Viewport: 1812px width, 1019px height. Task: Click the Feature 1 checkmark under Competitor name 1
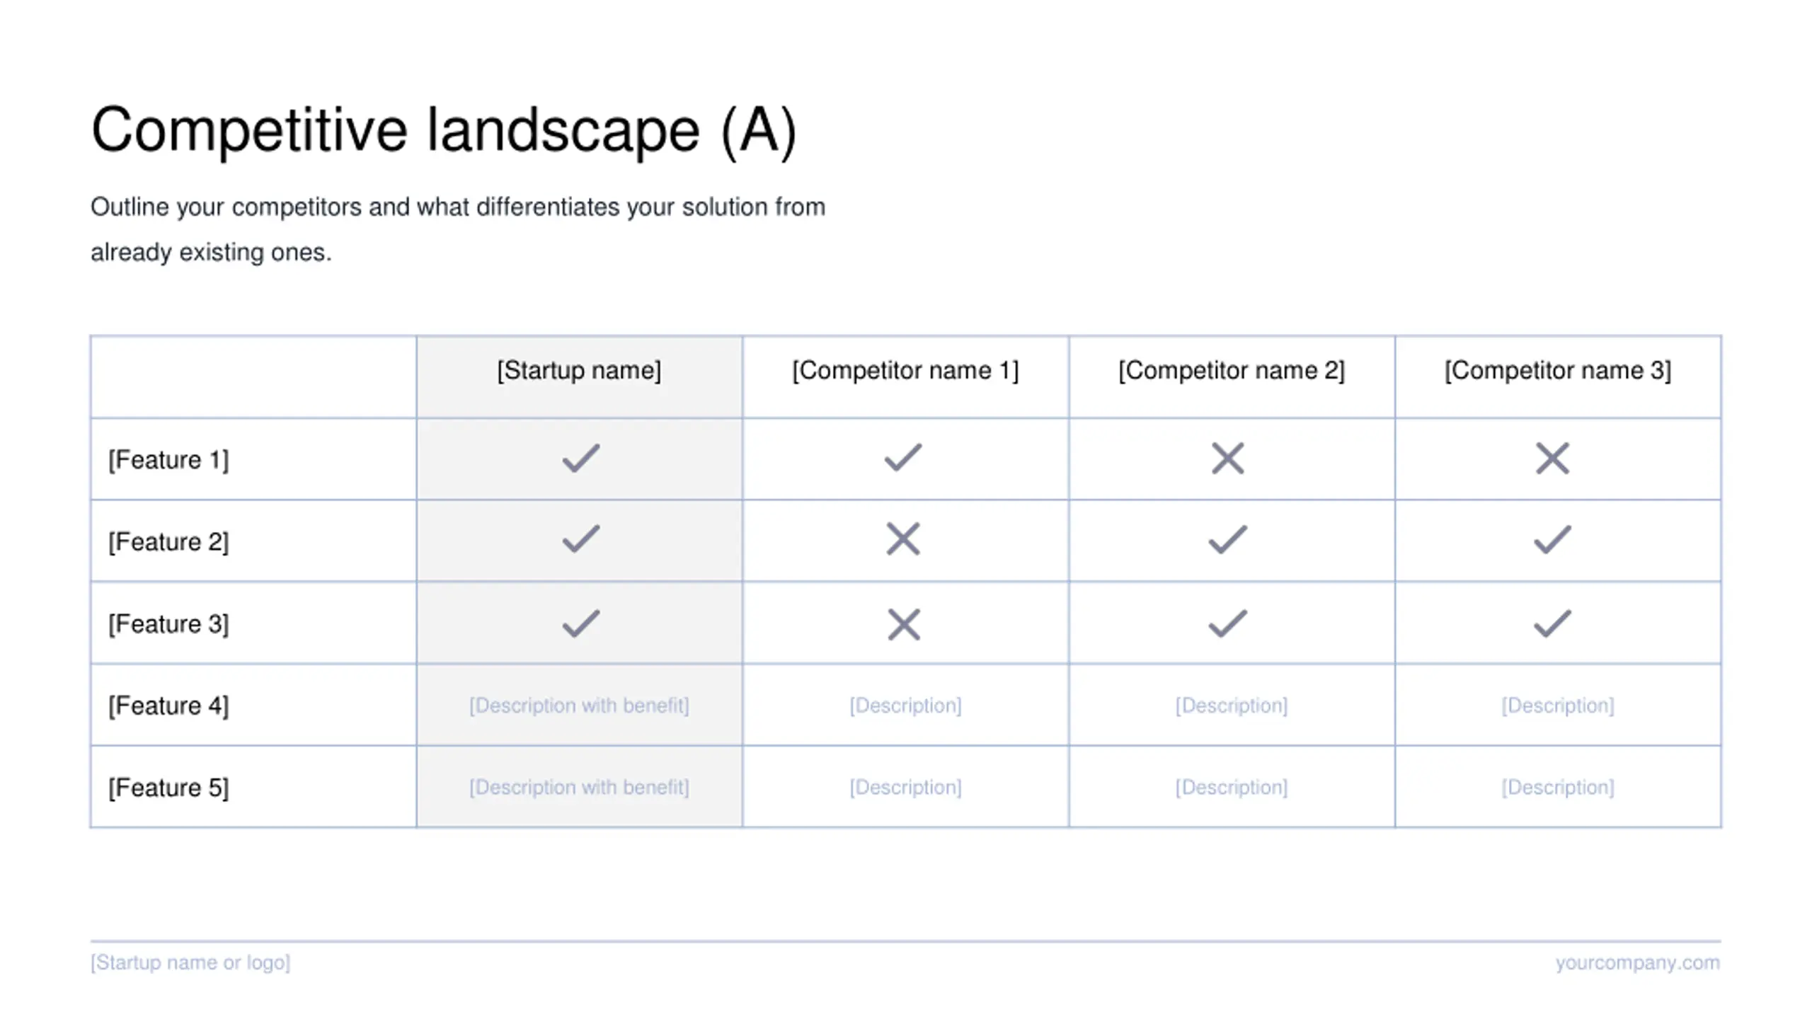click(x=903, y=458)
